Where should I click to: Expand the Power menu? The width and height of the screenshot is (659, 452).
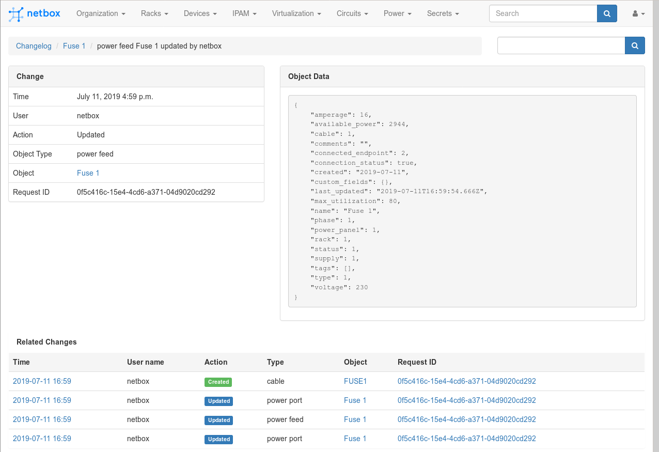point(398,13)
